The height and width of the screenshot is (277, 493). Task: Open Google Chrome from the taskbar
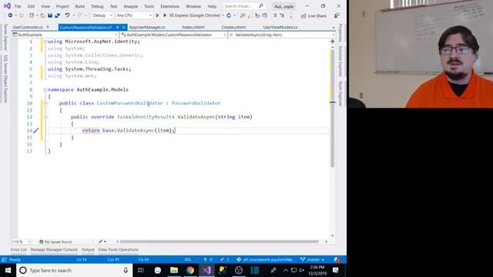click(x=190, y=270)
